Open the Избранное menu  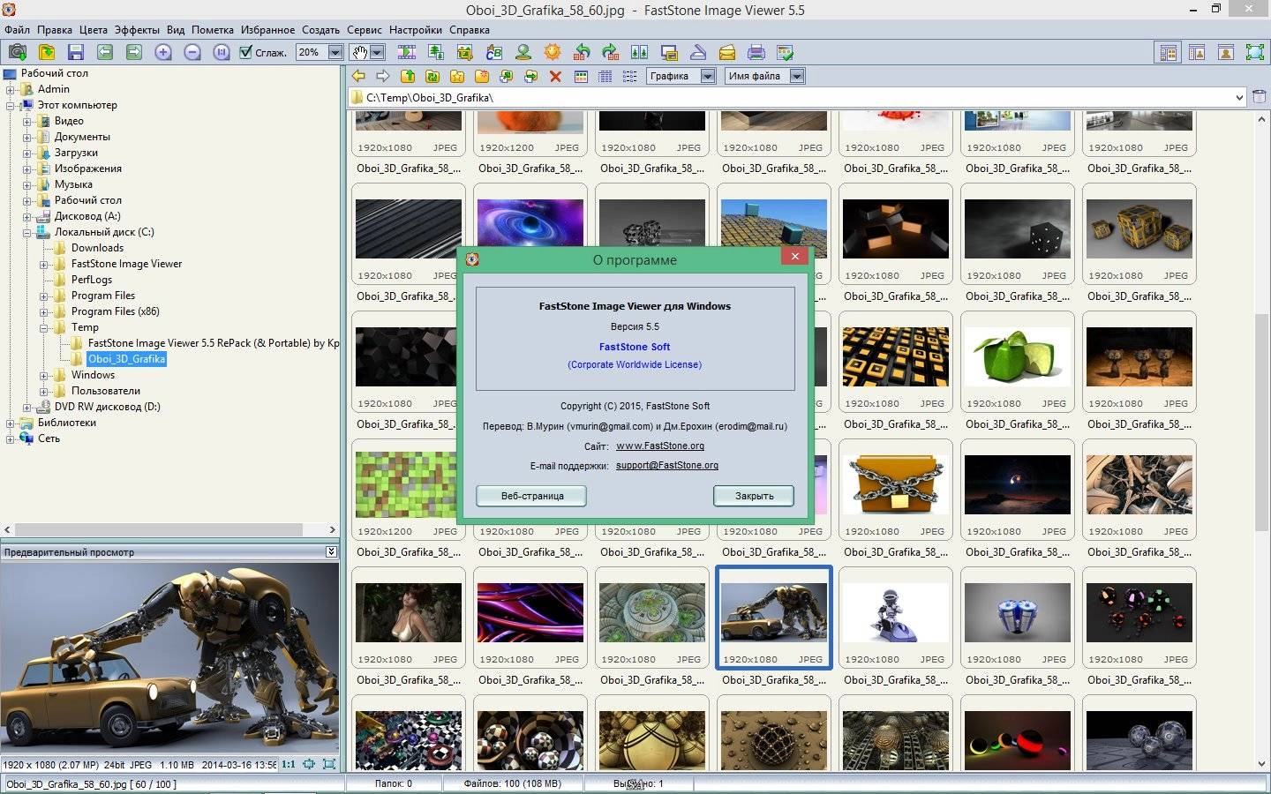click(267, 29)
